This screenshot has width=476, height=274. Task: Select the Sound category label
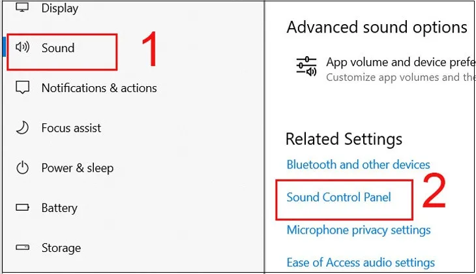[x=58, y=48]
